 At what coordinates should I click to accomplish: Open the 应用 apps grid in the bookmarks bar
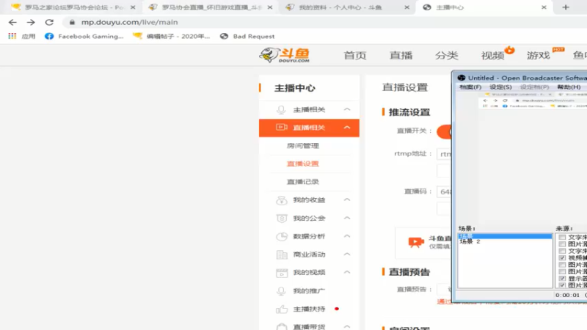click(22, 36)
